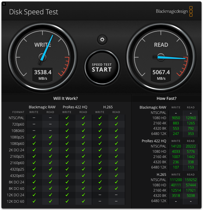Click NTSC/PAL H.265 read checkmark

pyautogui.click(x=116, y=118)
